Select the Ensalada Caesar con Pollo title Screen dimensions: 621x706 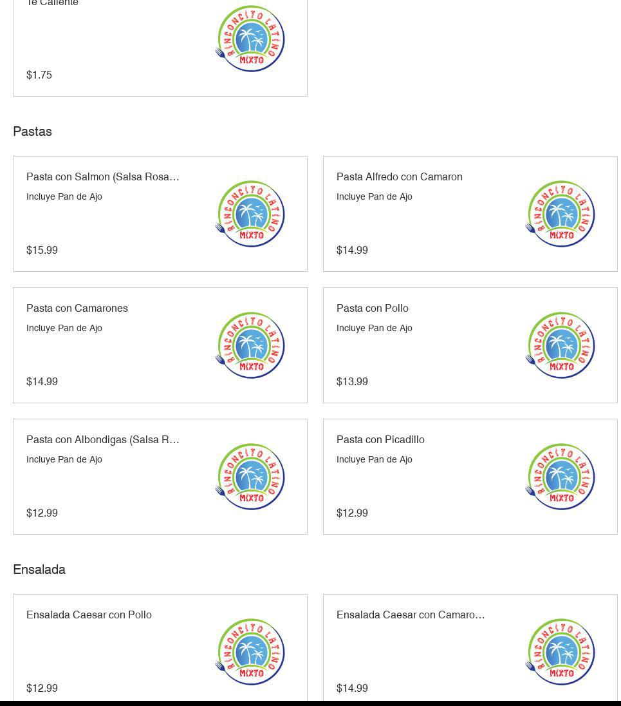[x=89, y=615]
